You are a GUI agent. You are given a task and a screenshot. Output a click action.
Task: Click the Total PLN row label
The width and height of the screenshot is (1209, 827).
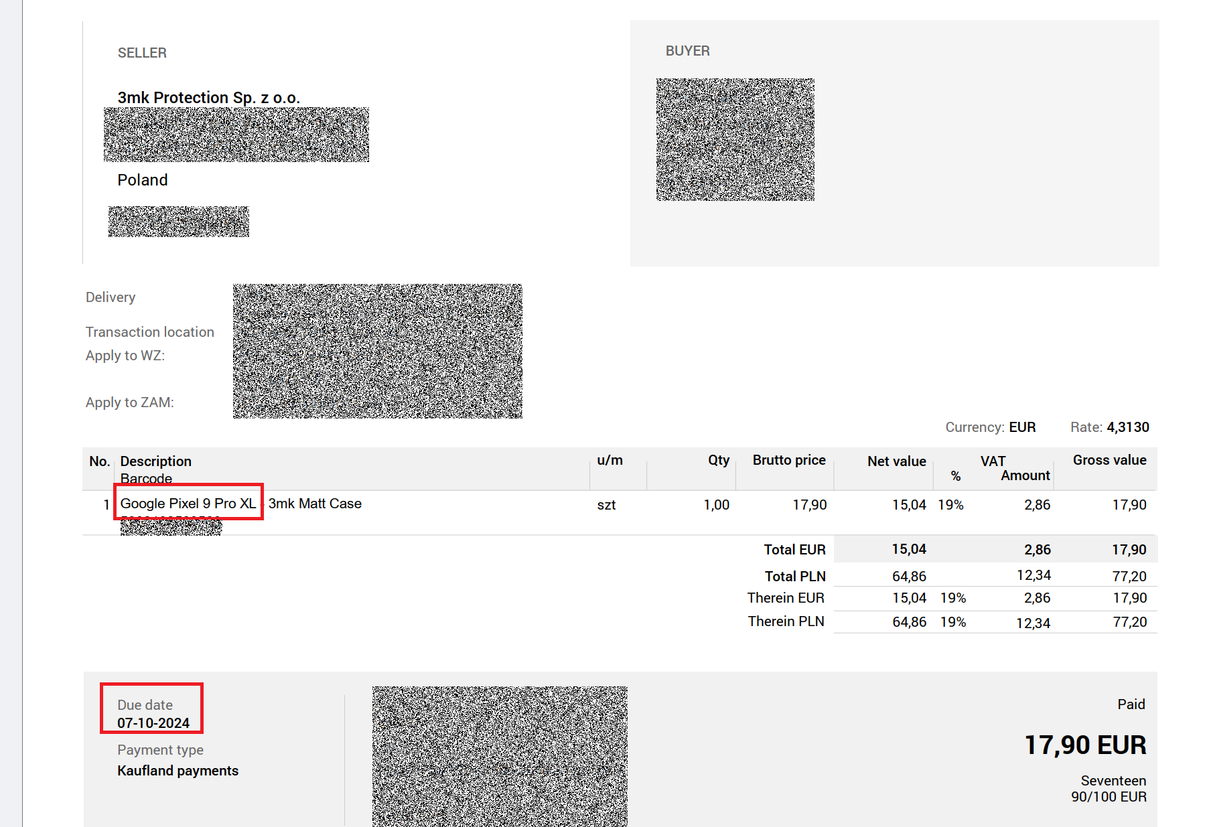(x=795, y=577)
